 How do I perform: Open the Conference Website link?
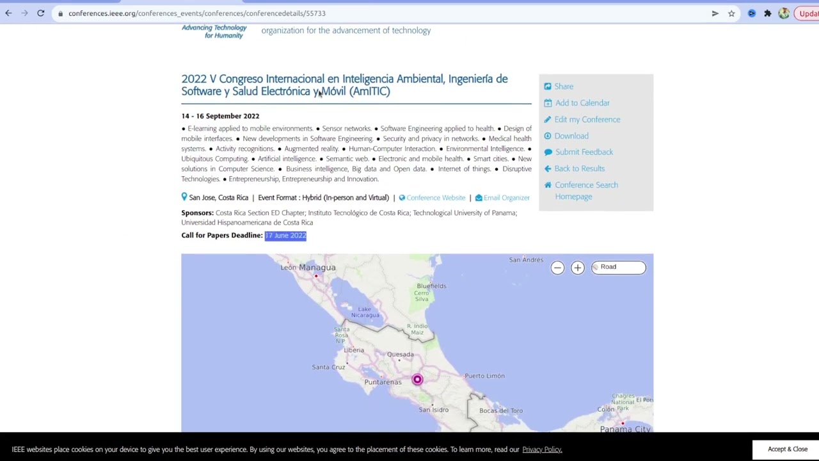coord(436,198)
